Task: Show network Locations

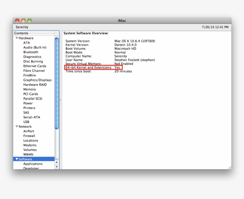Action: coord(31,140)
